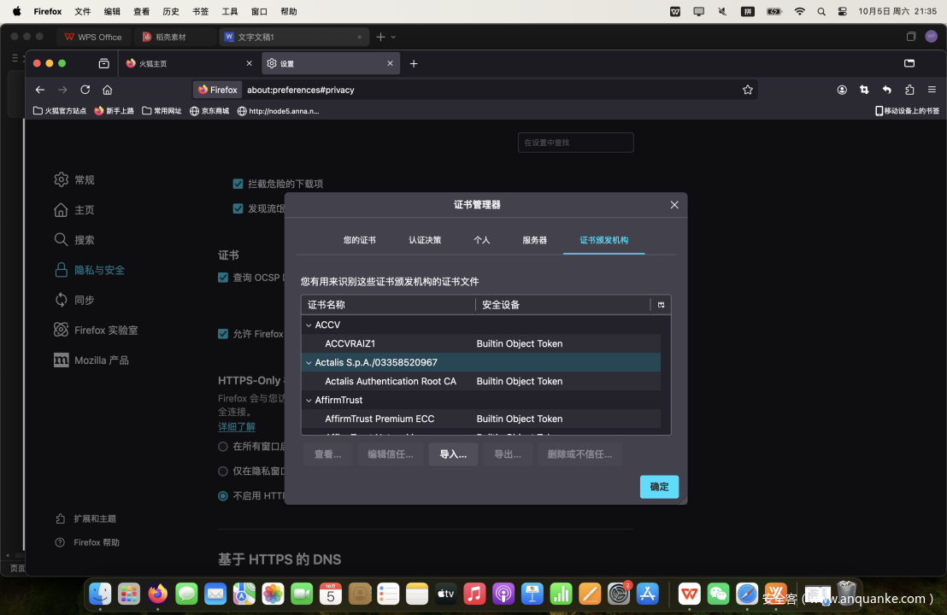Click the 导入... button
Viewport: 947px width, 615px height.
click(x=453, y=454)
